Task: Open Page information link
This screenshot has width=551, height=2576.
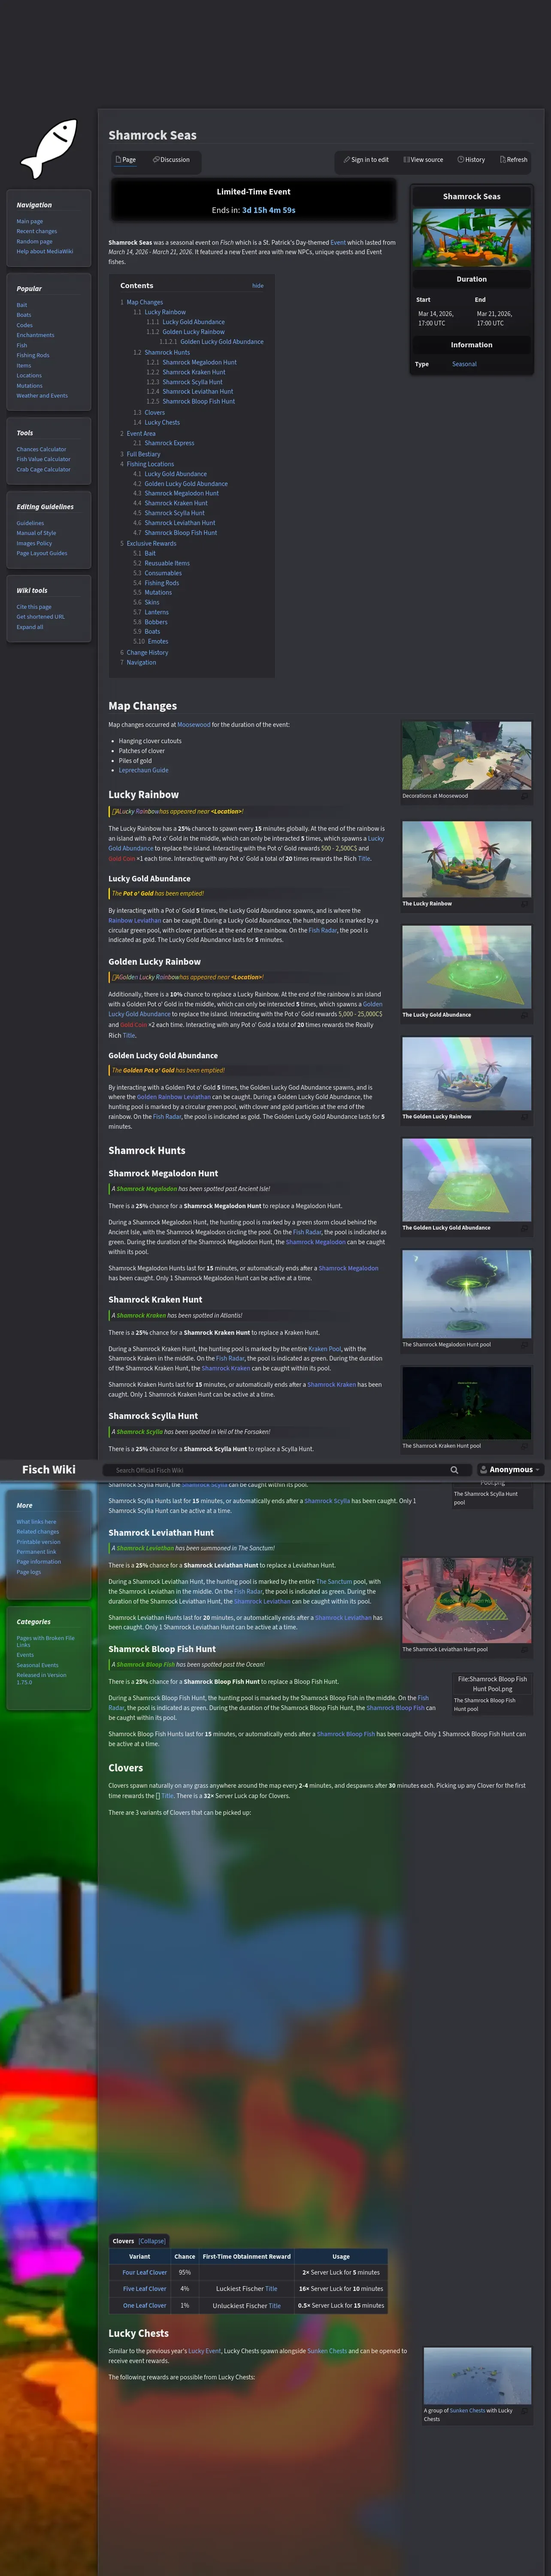Action: coord(38,1562)
